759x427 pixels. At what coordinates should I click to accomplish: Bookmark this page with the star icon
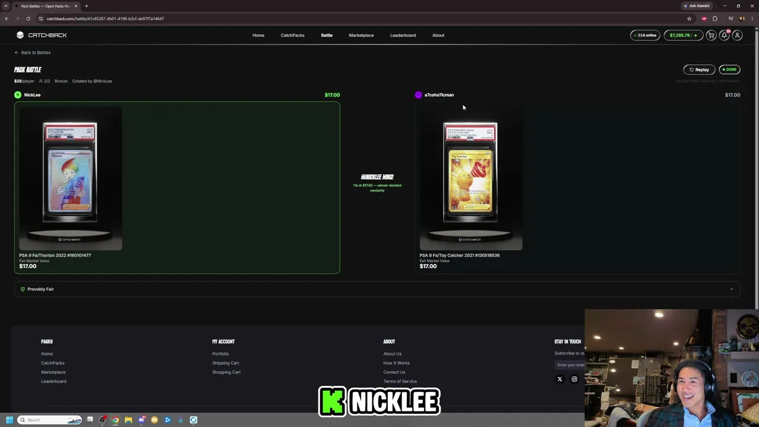[x=689, y=18]
